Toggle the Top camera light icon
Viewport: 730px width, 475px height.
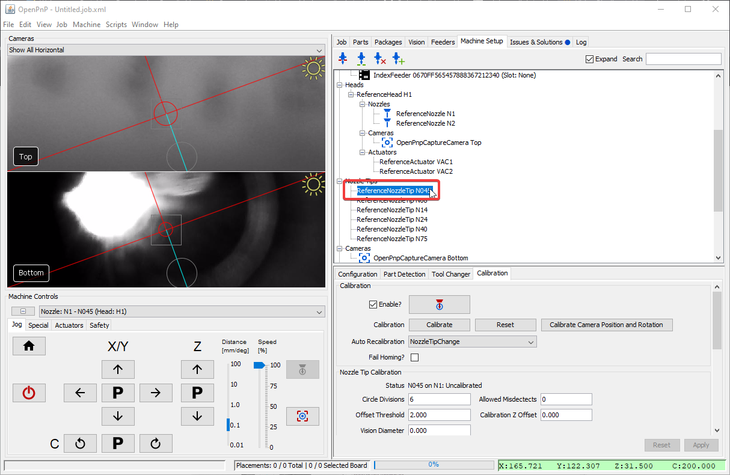pyautogui.click(x=313, y=68)
